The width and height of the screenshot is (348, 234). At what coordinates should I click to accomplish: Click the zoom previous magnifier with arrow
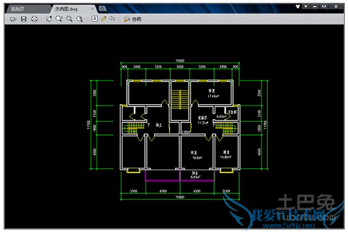79,19
